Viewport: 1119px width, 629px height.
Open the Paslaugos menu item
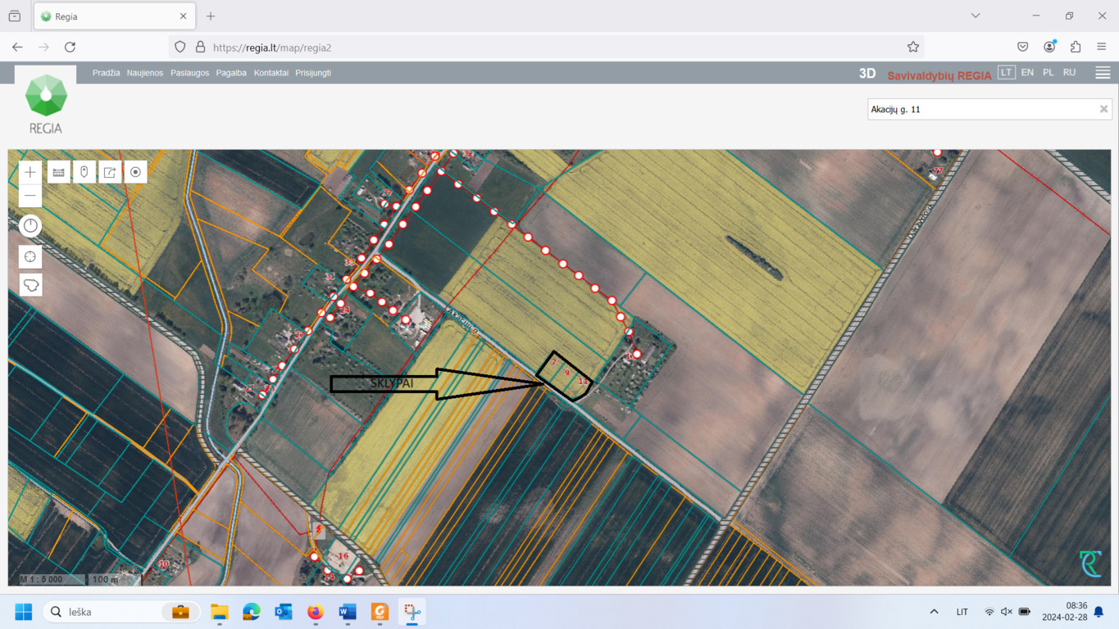click(190, 73)
